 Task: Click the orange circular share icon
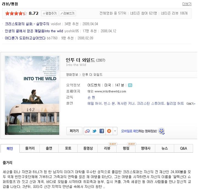109,131
